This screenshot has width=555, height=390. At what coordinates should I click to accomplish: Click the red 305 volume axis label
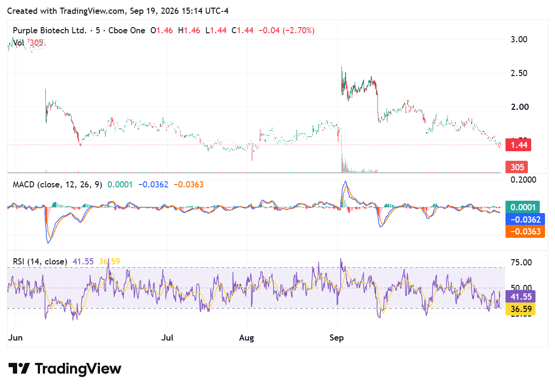(517, 167)
